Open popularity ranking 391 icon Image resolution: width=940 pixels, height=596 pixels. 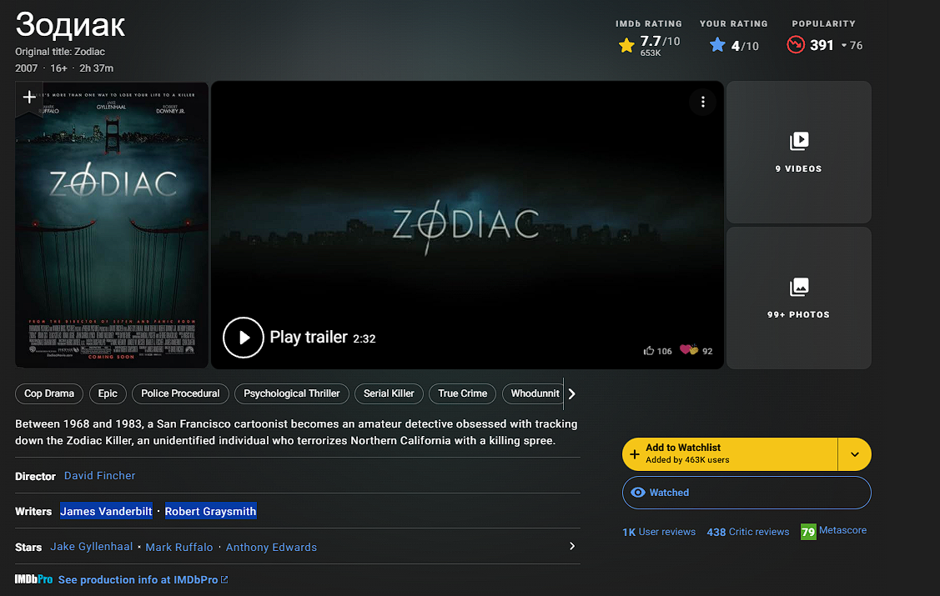coord(796,45)
